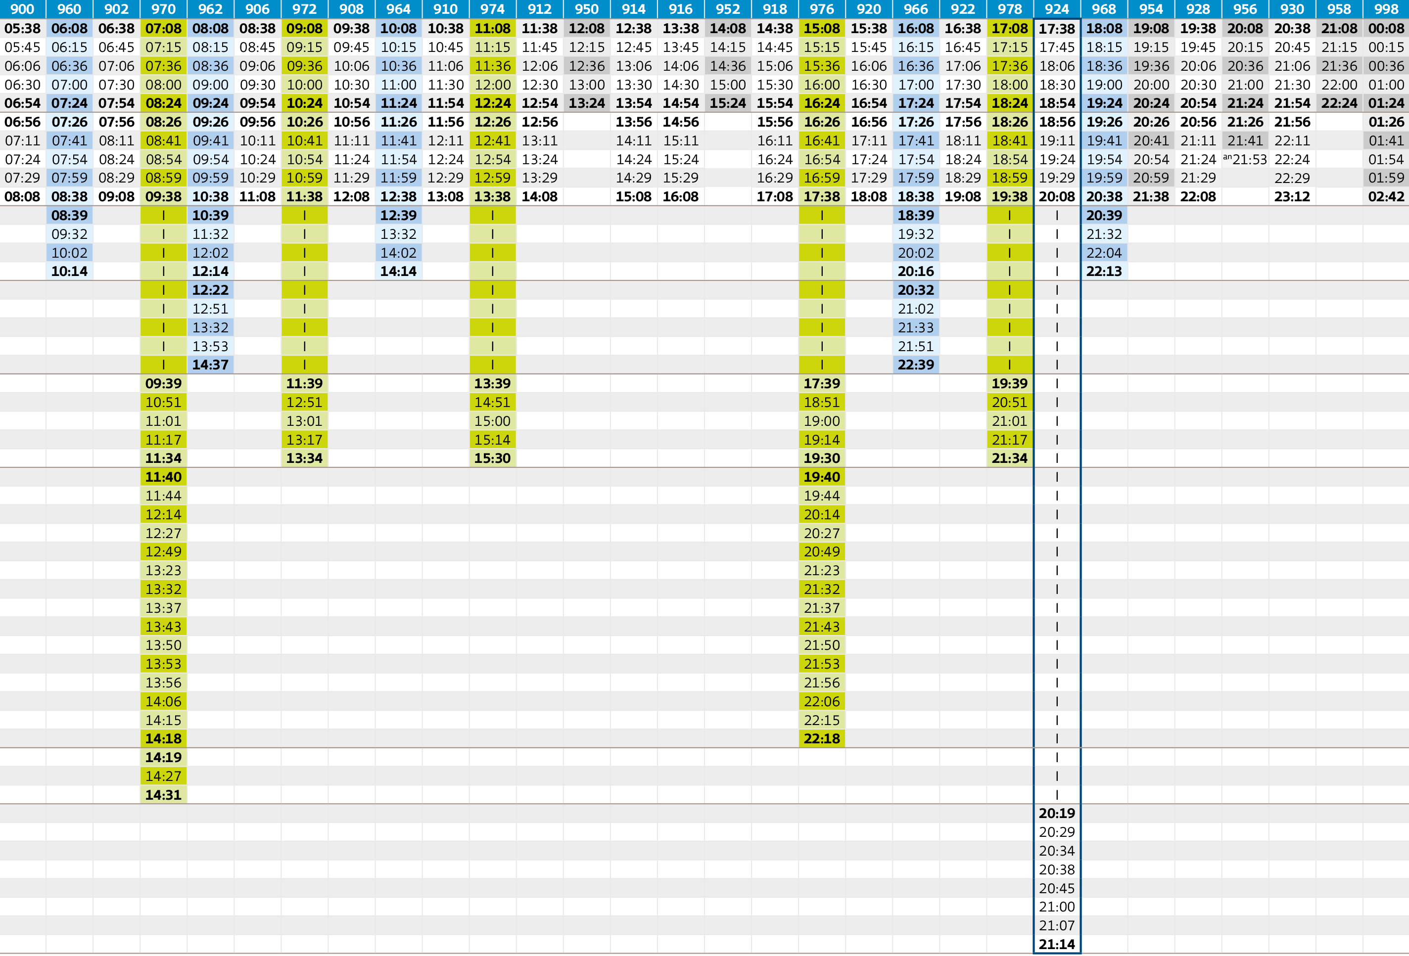Select the 12:22 time cell
Screen dimensions: 1409x956
pos(210,290)
